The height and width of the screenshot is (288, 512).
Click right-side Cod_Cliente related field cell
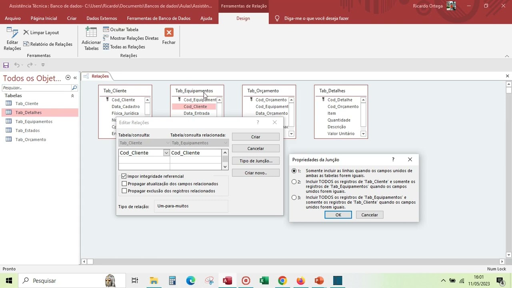click(196, 153)
